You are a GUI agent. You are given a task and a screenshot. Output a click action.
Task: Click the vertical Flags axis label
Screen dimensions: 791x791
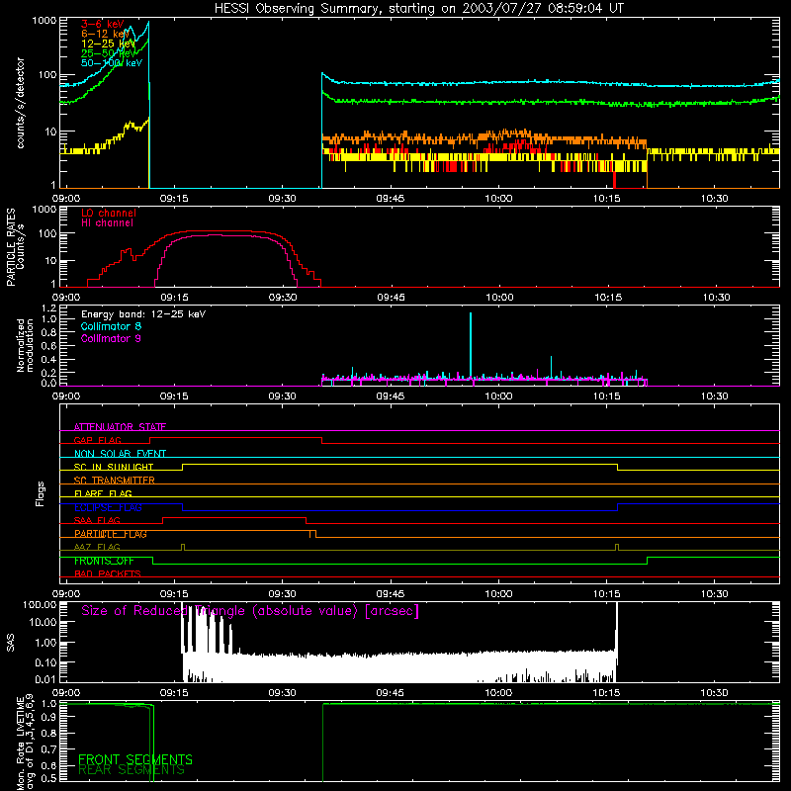click(x=41, y=493)
